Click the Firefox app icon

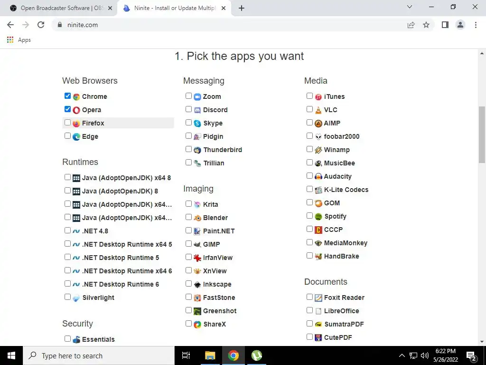(x=76, y=124)
